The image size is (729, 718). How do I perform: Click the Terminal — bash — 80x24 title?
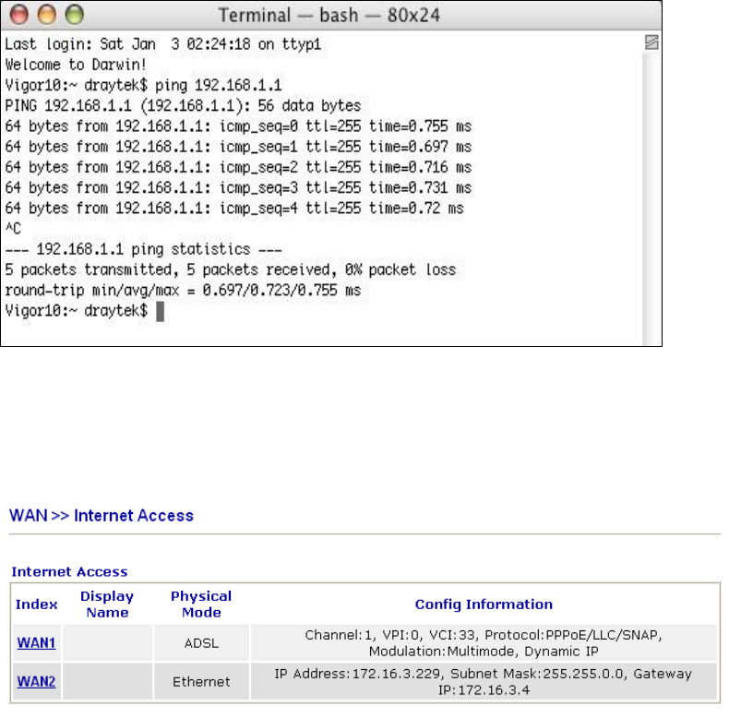[329, 16]
